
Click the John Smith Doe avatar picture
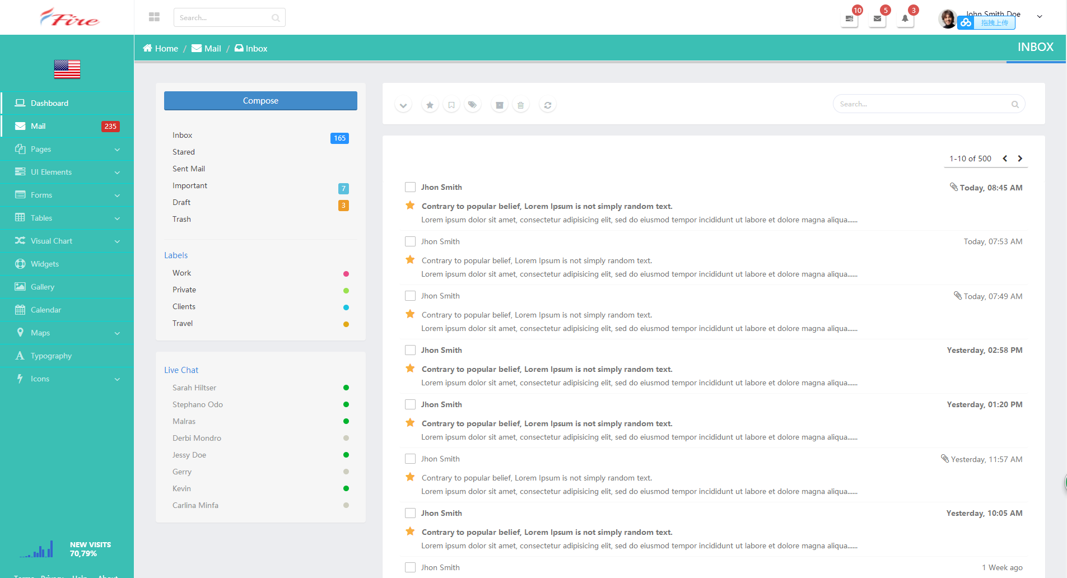coord(948,18)
